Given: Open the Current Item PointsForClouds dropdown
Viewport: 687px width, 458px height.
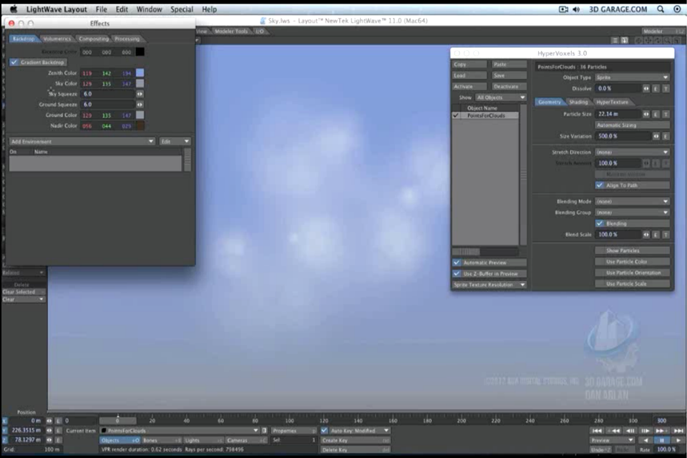Looking at the screenshot, I should coord(180,430).
